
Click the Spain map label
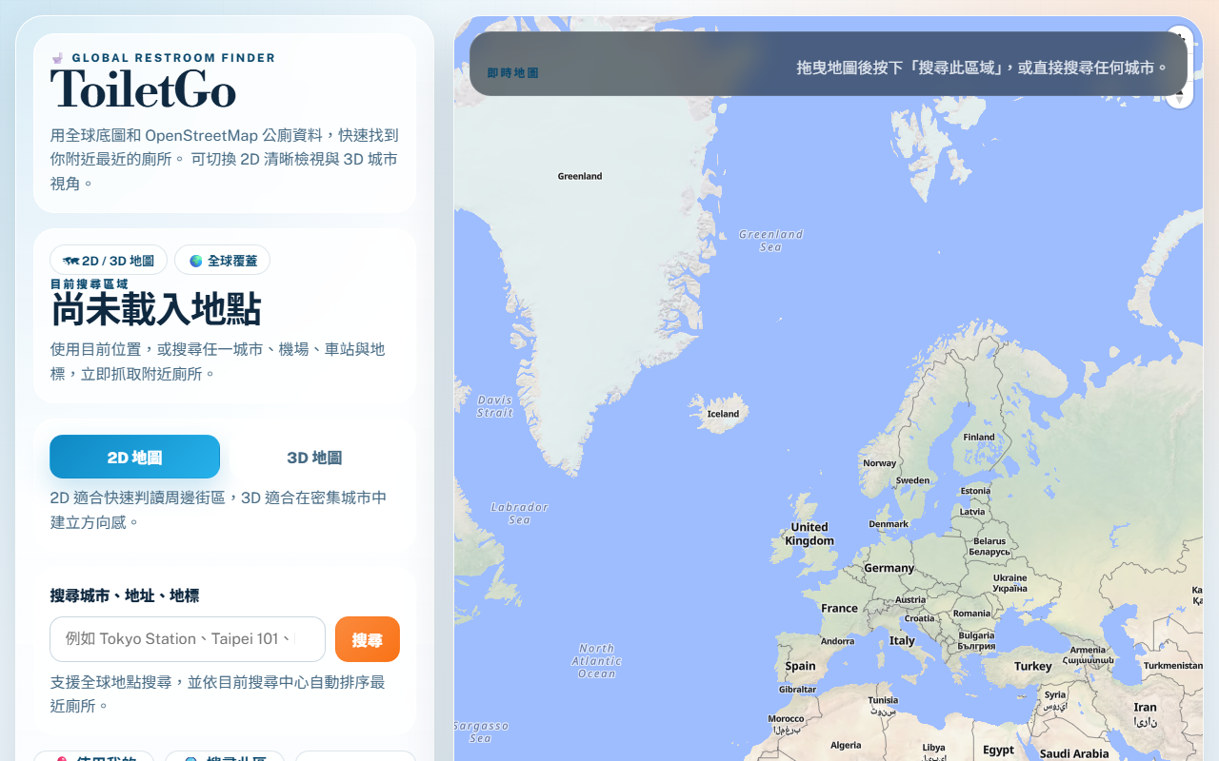click(800, 666)
